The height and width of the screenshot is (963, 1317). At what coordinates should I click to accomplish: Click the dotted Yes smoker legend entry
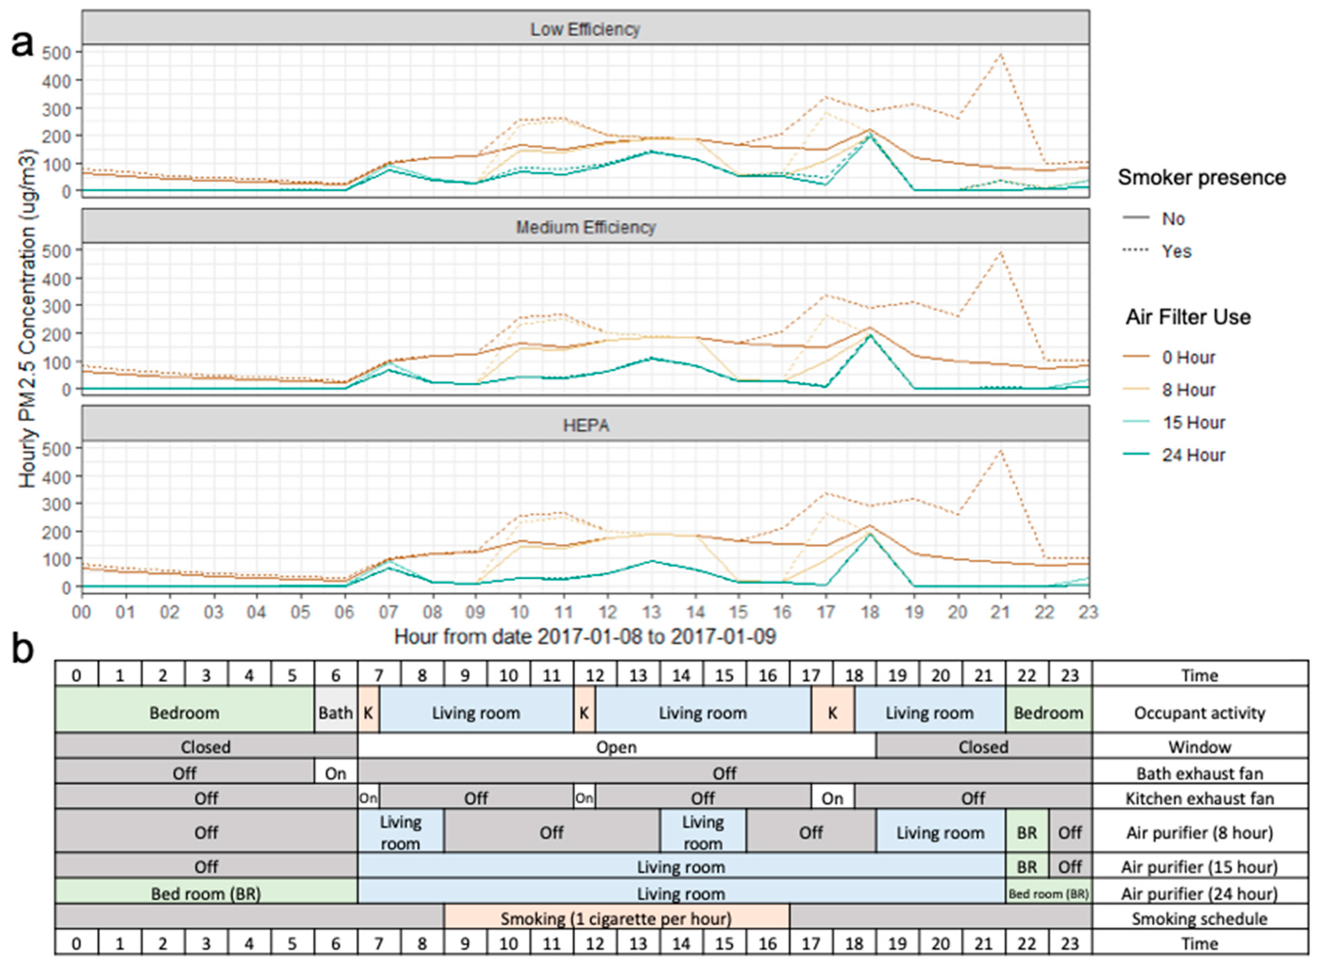point(1176,251)
